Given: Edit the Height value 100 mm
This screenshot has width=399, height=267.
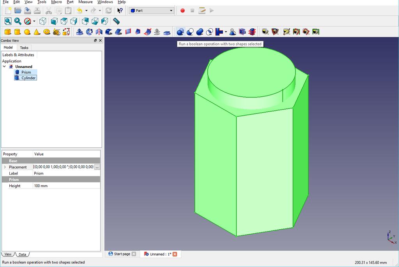Looking at the screenshot, I should click(x=66, y=186).
